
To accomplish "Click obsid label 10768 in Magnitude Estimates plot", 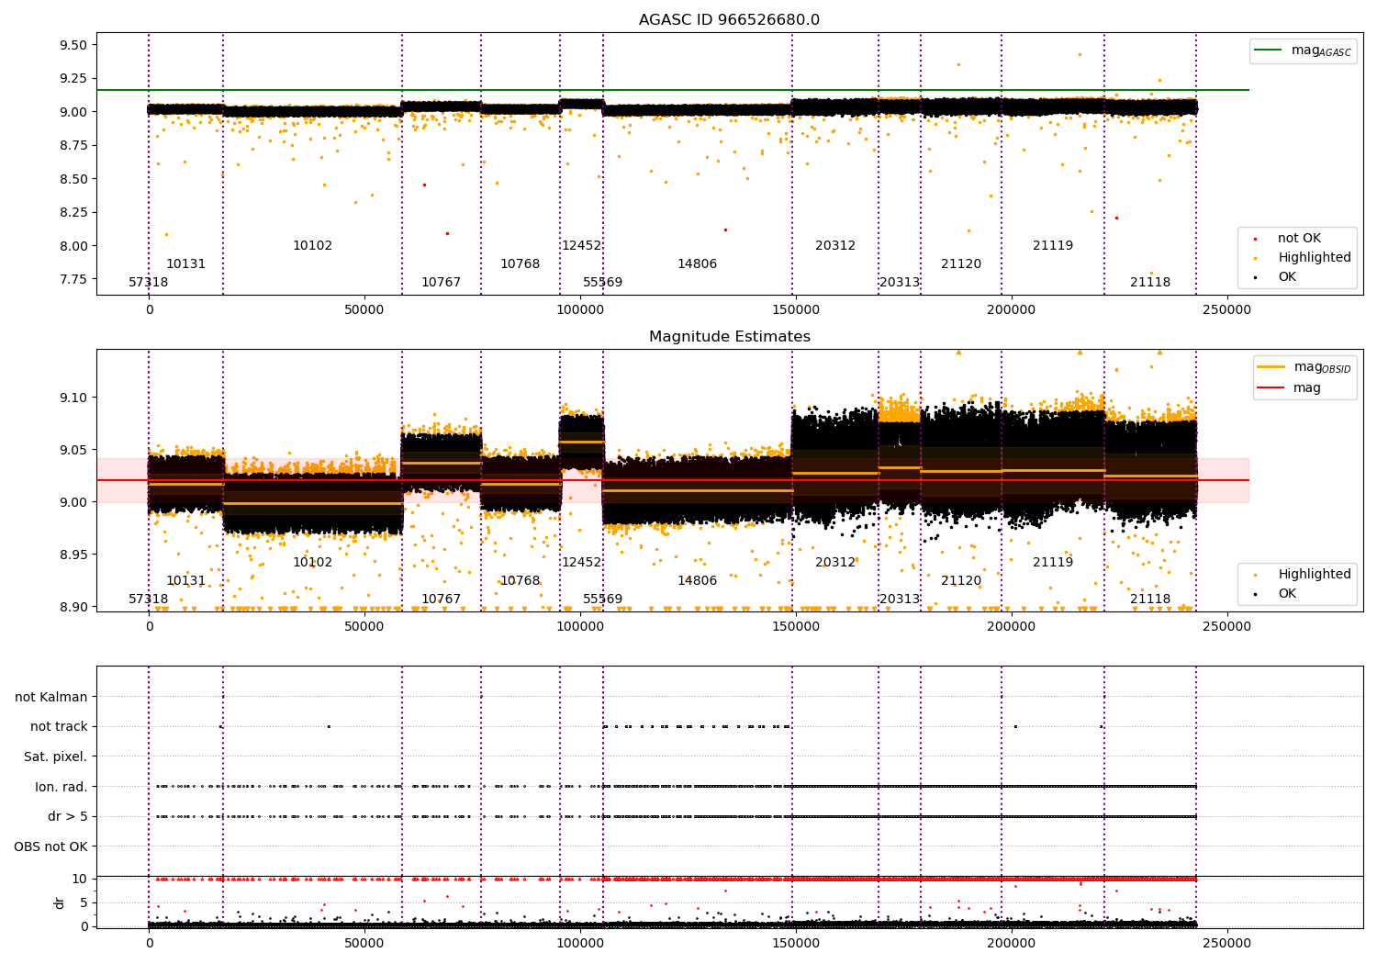I will pyautogui.click(x=521, y=580).
